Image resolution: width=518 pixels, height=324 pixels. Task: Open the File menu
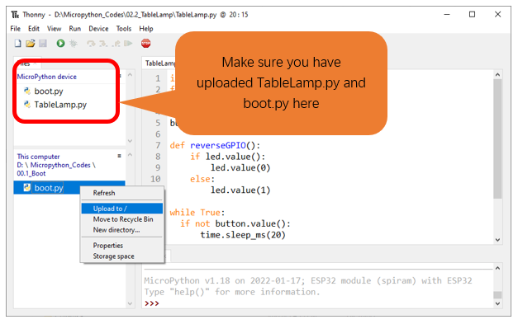[x=15, y=29]
